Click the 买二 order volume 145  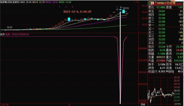[x=181, y=32]
